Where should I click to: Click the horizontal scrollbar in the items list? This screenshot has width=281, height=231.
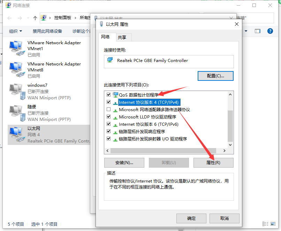[163, 151]
